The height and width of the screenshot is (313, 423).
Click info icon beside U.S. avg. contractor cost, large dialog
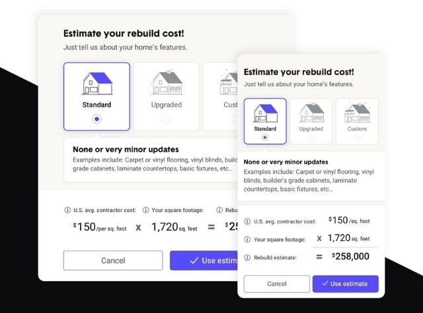pyautogui.click(x=67, y=210)
